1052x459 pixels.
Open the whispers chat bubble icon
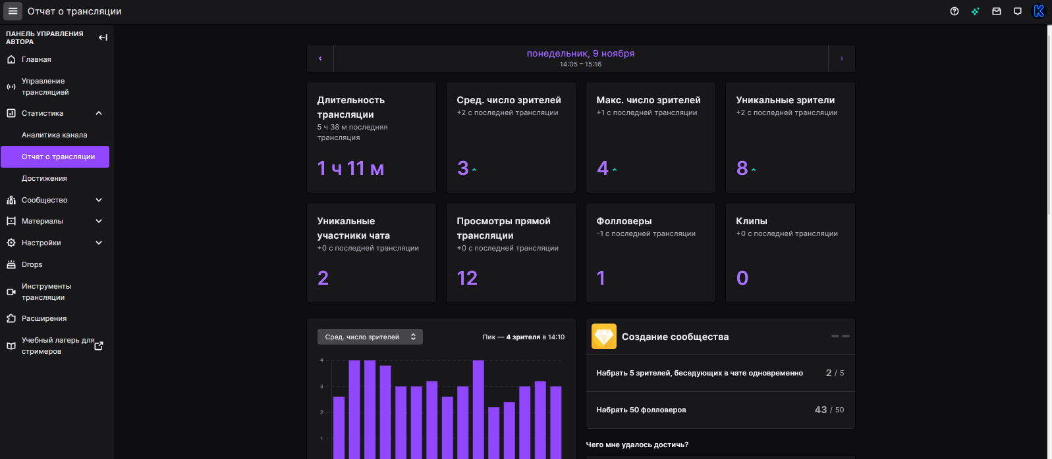coord(1018,11)
